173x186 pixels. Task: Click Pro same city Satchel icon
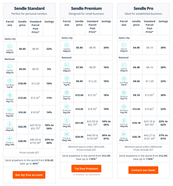(124, 45)
